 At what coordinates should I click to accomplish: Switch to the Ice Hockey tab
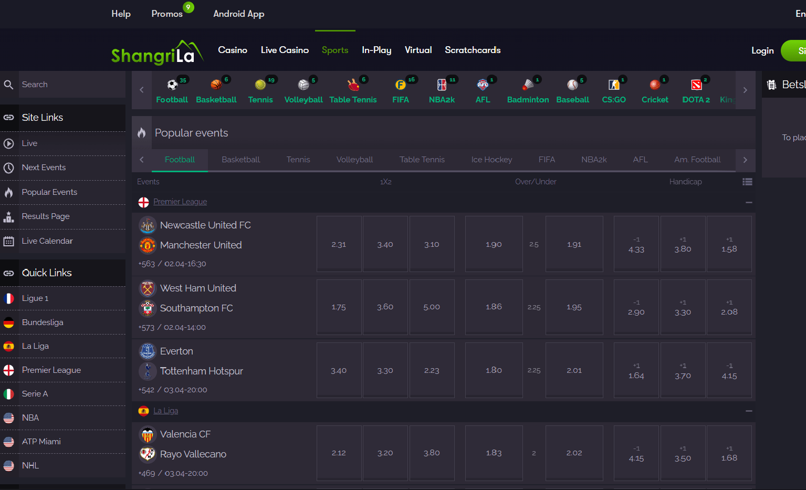point(491,160)
